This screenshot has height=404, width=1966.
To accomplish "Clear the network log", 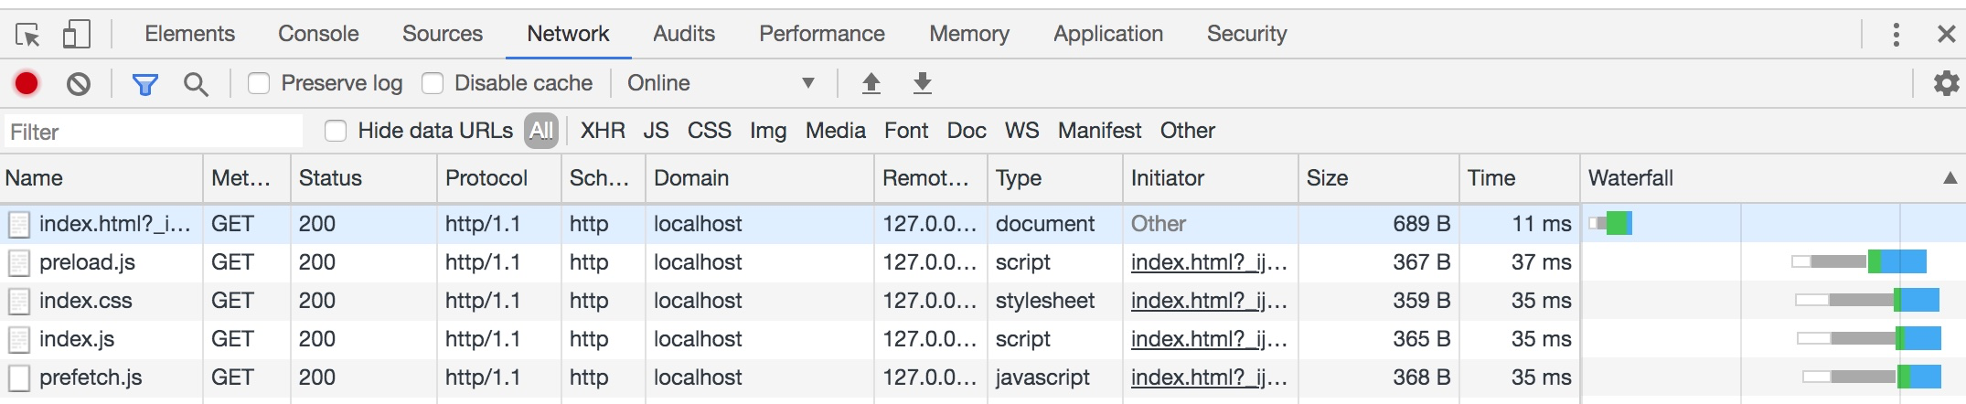I will pos(79,84).
